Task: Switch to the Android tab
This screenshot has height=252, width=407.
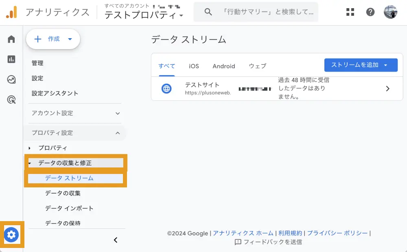Action: pos(224,66)
